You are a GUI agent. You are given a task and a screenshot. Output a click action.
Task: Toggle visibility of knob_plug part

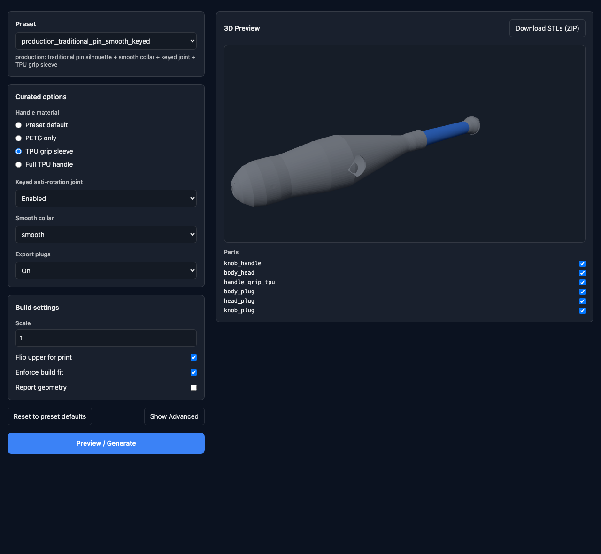coord(582,310)
